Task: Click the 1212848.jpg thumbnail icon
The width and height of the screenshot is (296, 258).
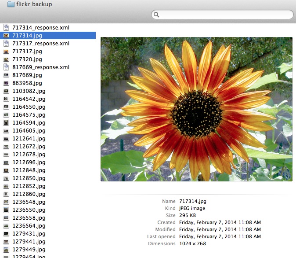Action: pyautogui.click(x=6, y=170)
